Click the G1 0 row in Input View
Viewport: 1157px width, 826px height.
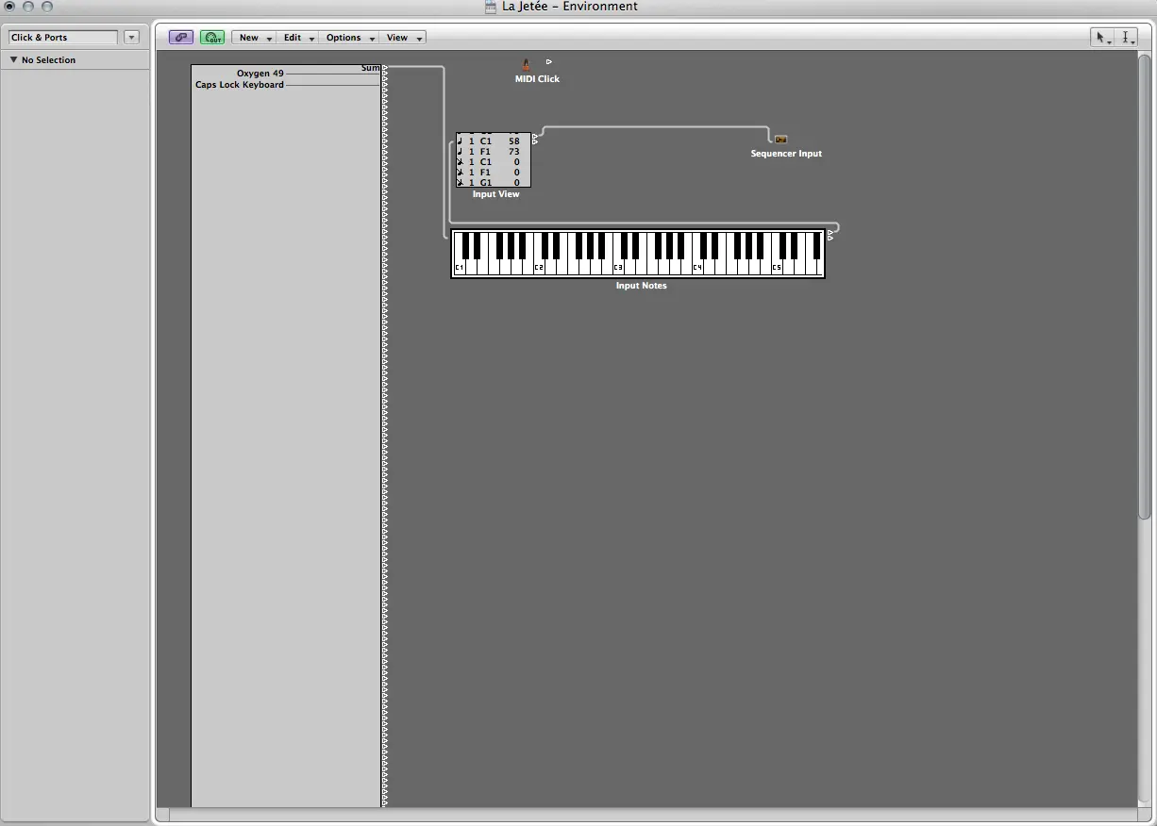[x=491, y=183]
